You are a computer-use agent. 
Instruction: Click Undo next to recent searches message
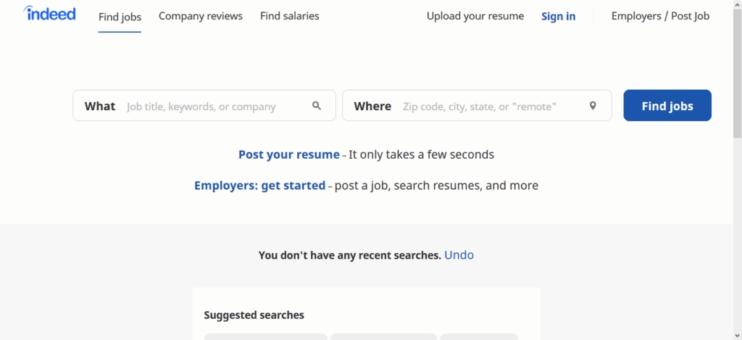(x=459, y=255)
